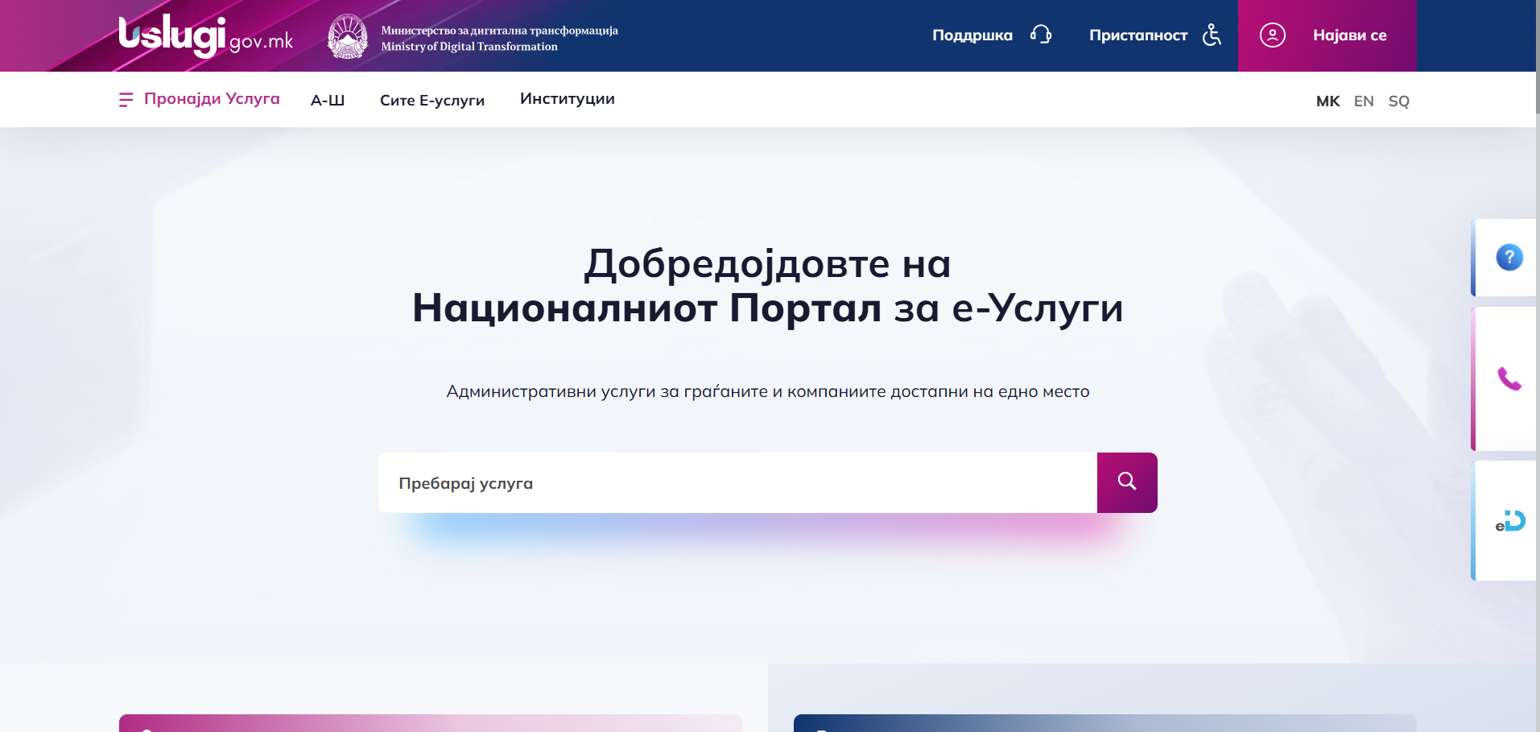Image resolution: width=1540 pixels, height=732 pixels.
Task: Click the Најави се login button
Action: pyautogui.click(x=1350, y=35)
